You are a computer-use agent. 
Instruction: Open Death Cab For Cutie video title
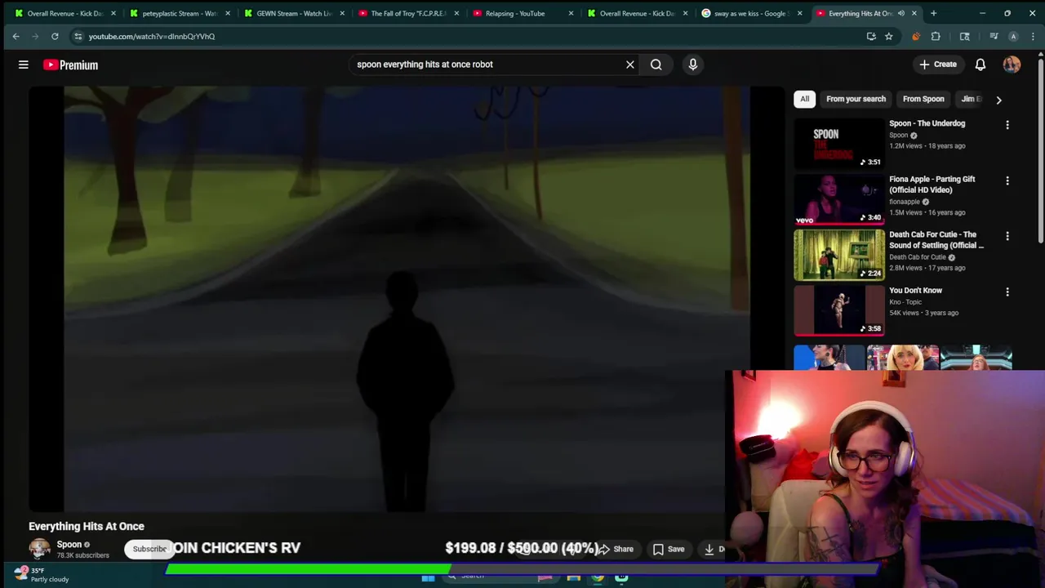pos(936,239)
